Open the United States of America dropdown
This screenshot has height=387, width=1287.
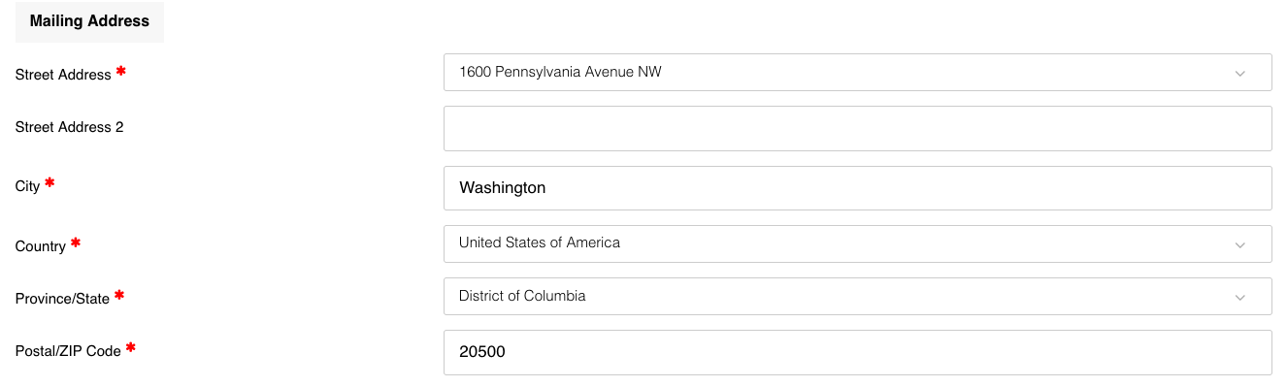click(x=857, y=243)
